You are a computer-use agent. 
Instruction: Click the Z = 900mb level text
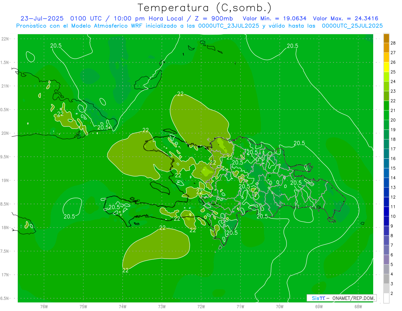[213, 18]
